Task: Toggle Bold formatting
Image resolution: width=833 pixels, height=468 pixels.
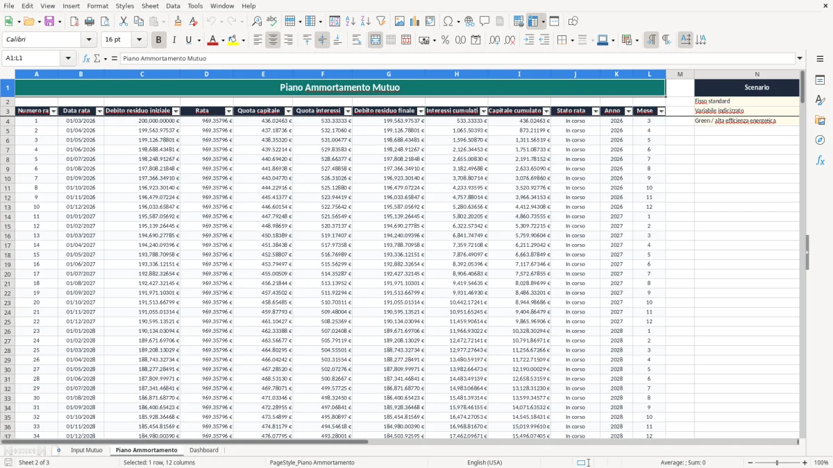Action: [x=158, y=40]
